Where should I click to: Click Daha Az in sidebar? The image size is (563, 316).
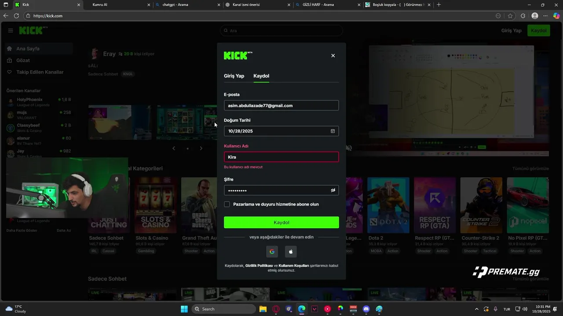point(64,230)
